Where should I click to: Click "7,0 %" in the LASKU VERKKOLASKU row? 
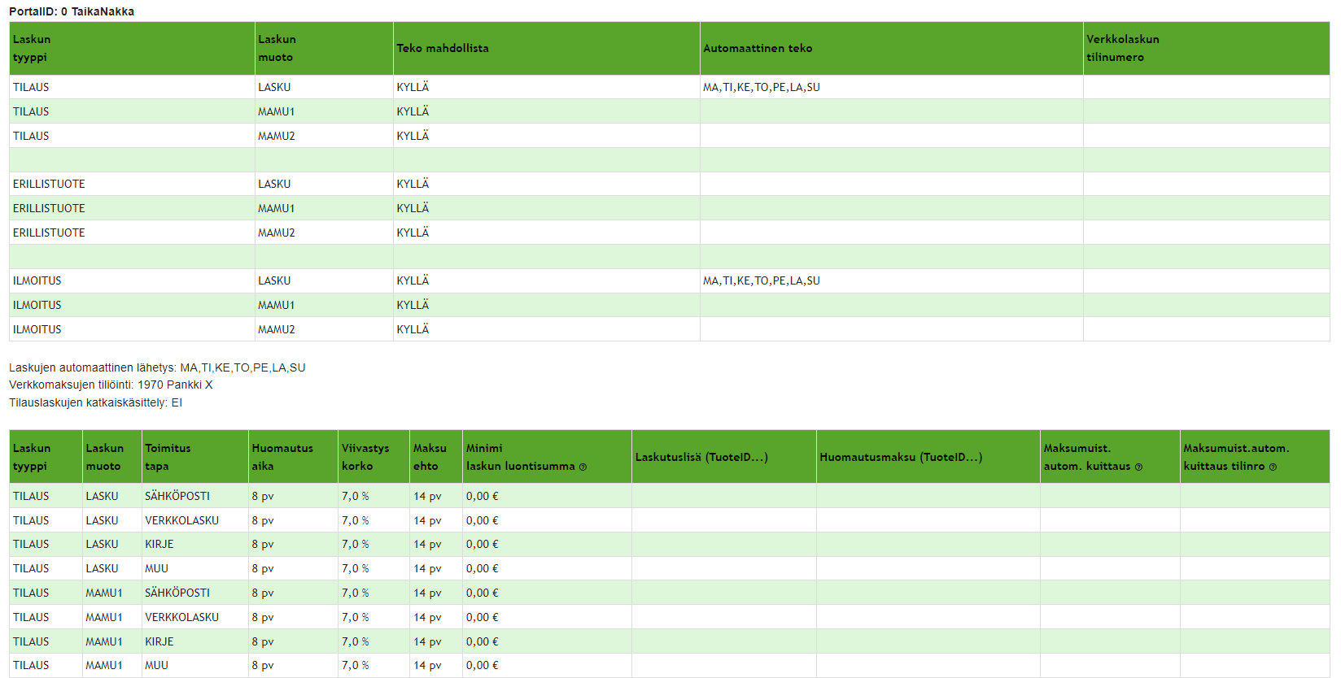click(x=356, y=520)
